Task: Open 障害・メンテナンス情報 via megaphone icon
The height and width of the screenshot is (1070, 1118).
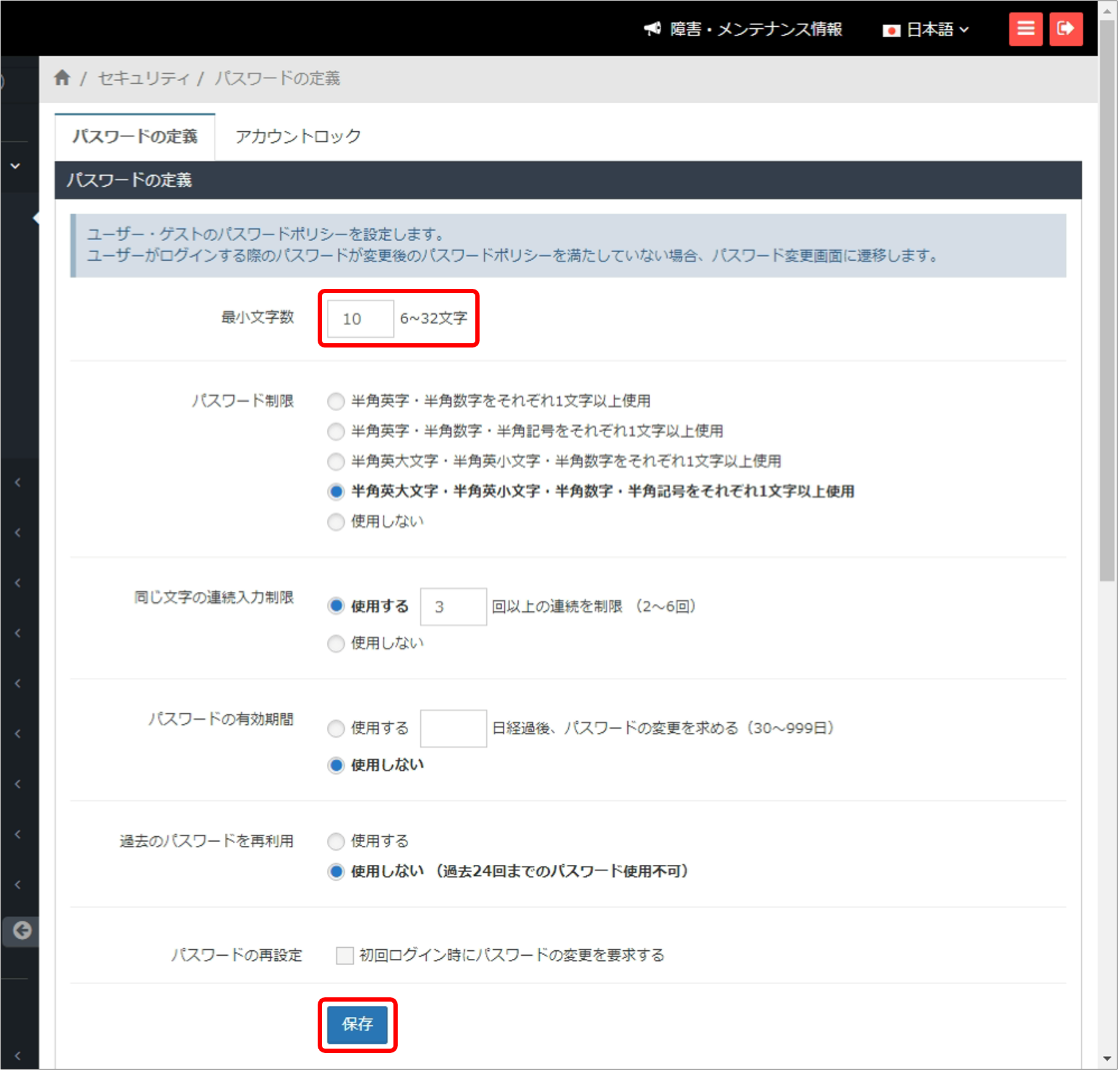Action: pyautogui.click(x=652, y=29)
